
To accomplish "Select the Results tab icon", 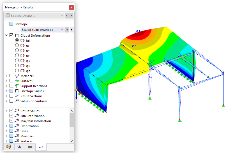I will click(41, 147).
